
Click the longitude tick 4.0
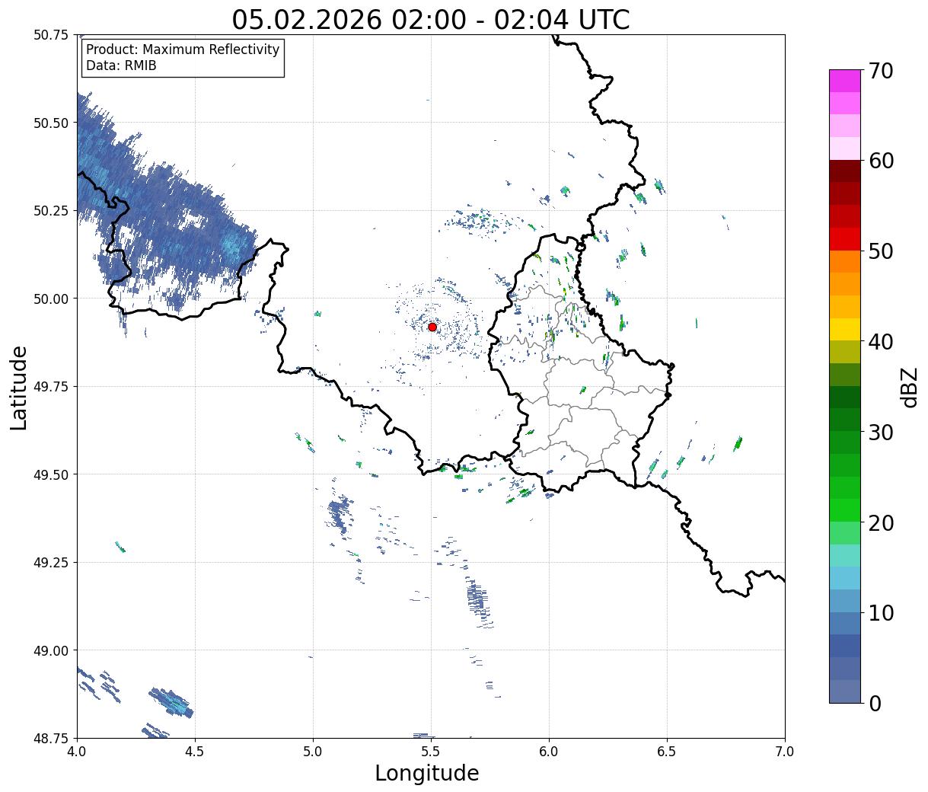pyautogui.click(x=77, y=751)
